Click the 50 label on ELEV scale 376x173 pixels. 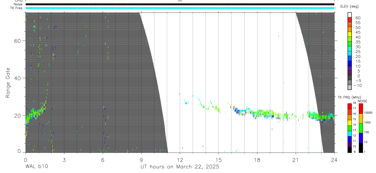pos(358,27)
